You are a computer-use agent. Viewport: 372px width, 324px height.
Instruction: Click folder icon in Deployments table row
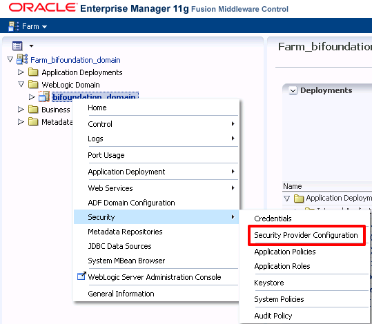(299, 199)
